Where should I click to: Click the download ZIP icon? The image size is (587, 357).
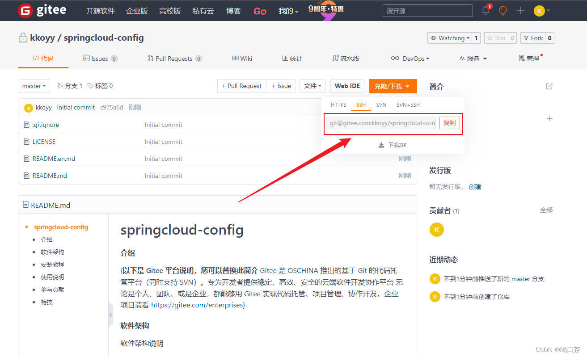coord(381,145)
